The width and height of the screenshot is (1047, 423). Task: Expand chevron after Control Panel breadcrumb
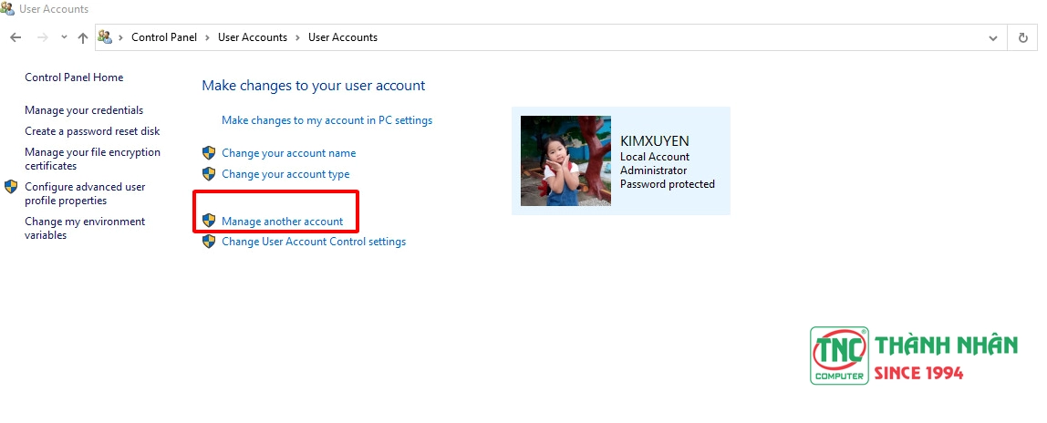coord(206,37)
